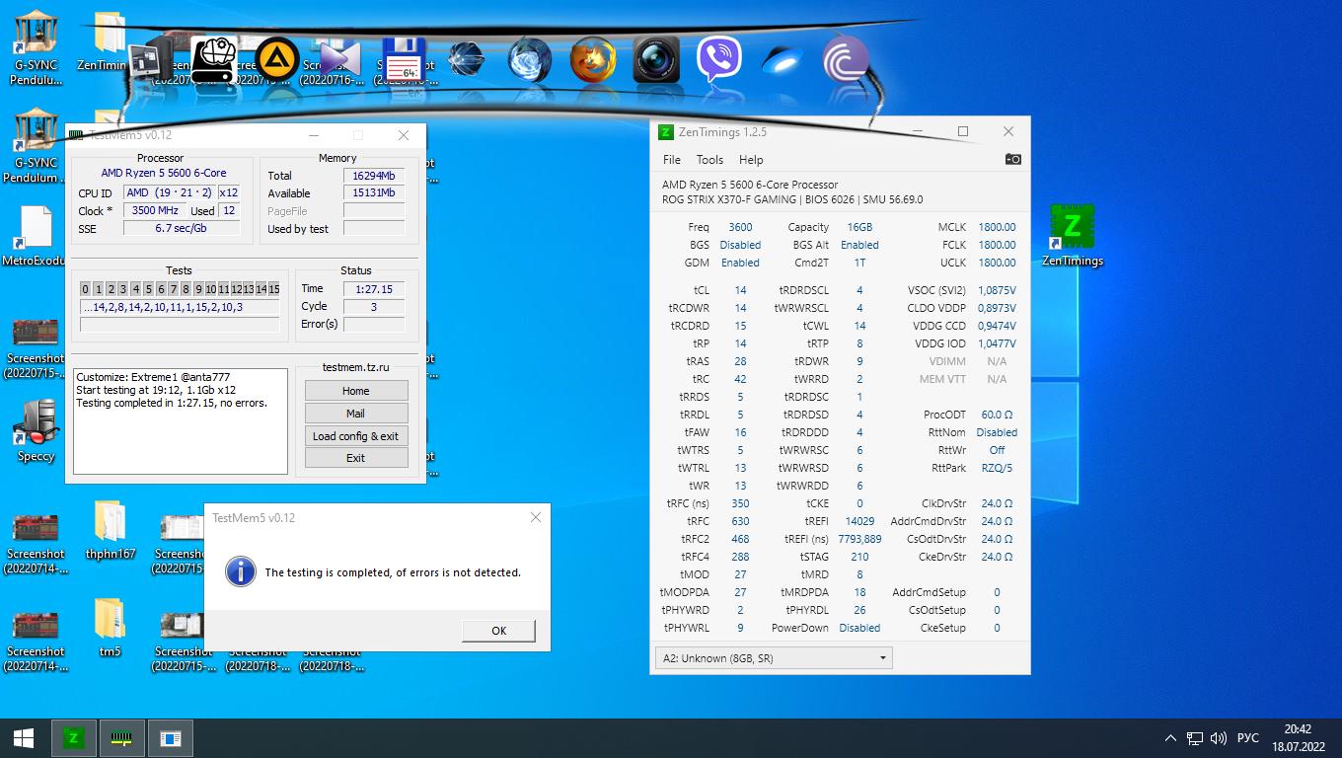1342x758 pixels.
Task: Open the File menu in ZenTimings
Action: click(x=672, y=160)
